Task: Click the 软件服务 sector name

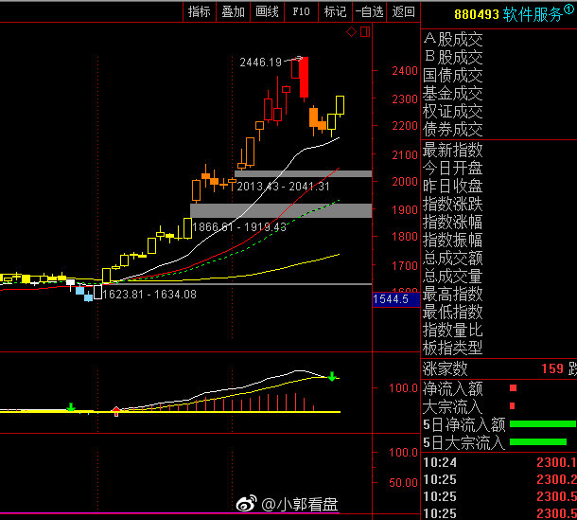Action: pyautogui.click(x=533, y=14)
